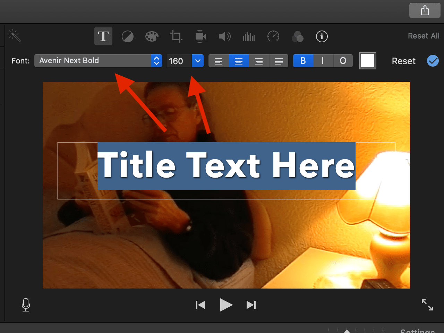This screenshot has height=333, width=444.
Task: Toggle bold formatting on title text
Action: pyautogui.click(x=303, y=61)
